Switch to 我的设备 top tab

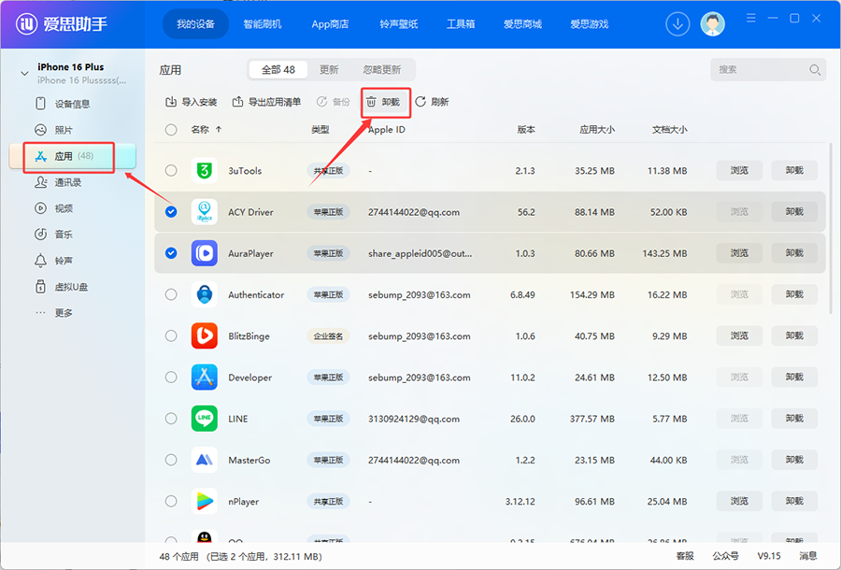click(x=196, y=24)
